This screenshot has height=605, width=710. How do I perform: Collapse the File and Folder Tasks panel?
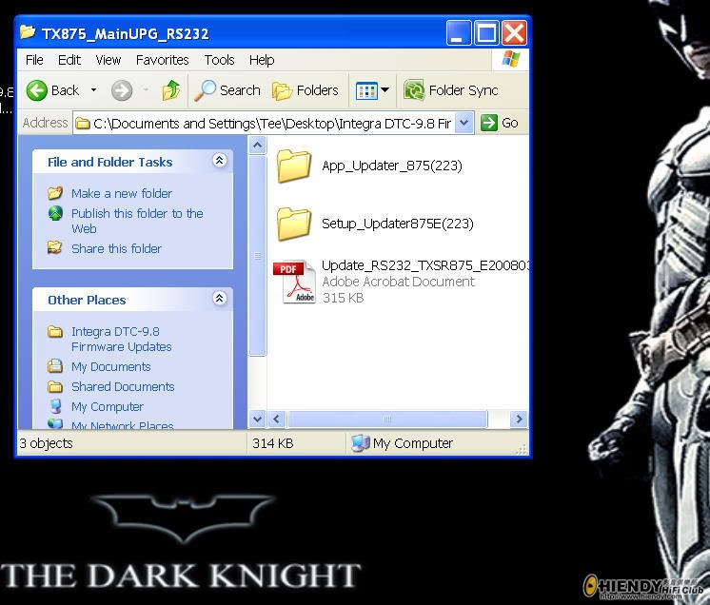pos(220,161)
